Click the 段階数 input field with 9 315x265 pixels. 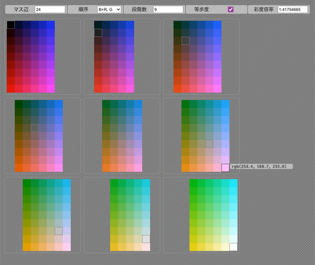point(168,10)
